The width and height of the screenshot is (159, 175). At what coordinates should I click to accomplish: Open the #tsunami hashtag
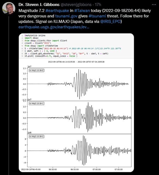click(x=97, y=16)
